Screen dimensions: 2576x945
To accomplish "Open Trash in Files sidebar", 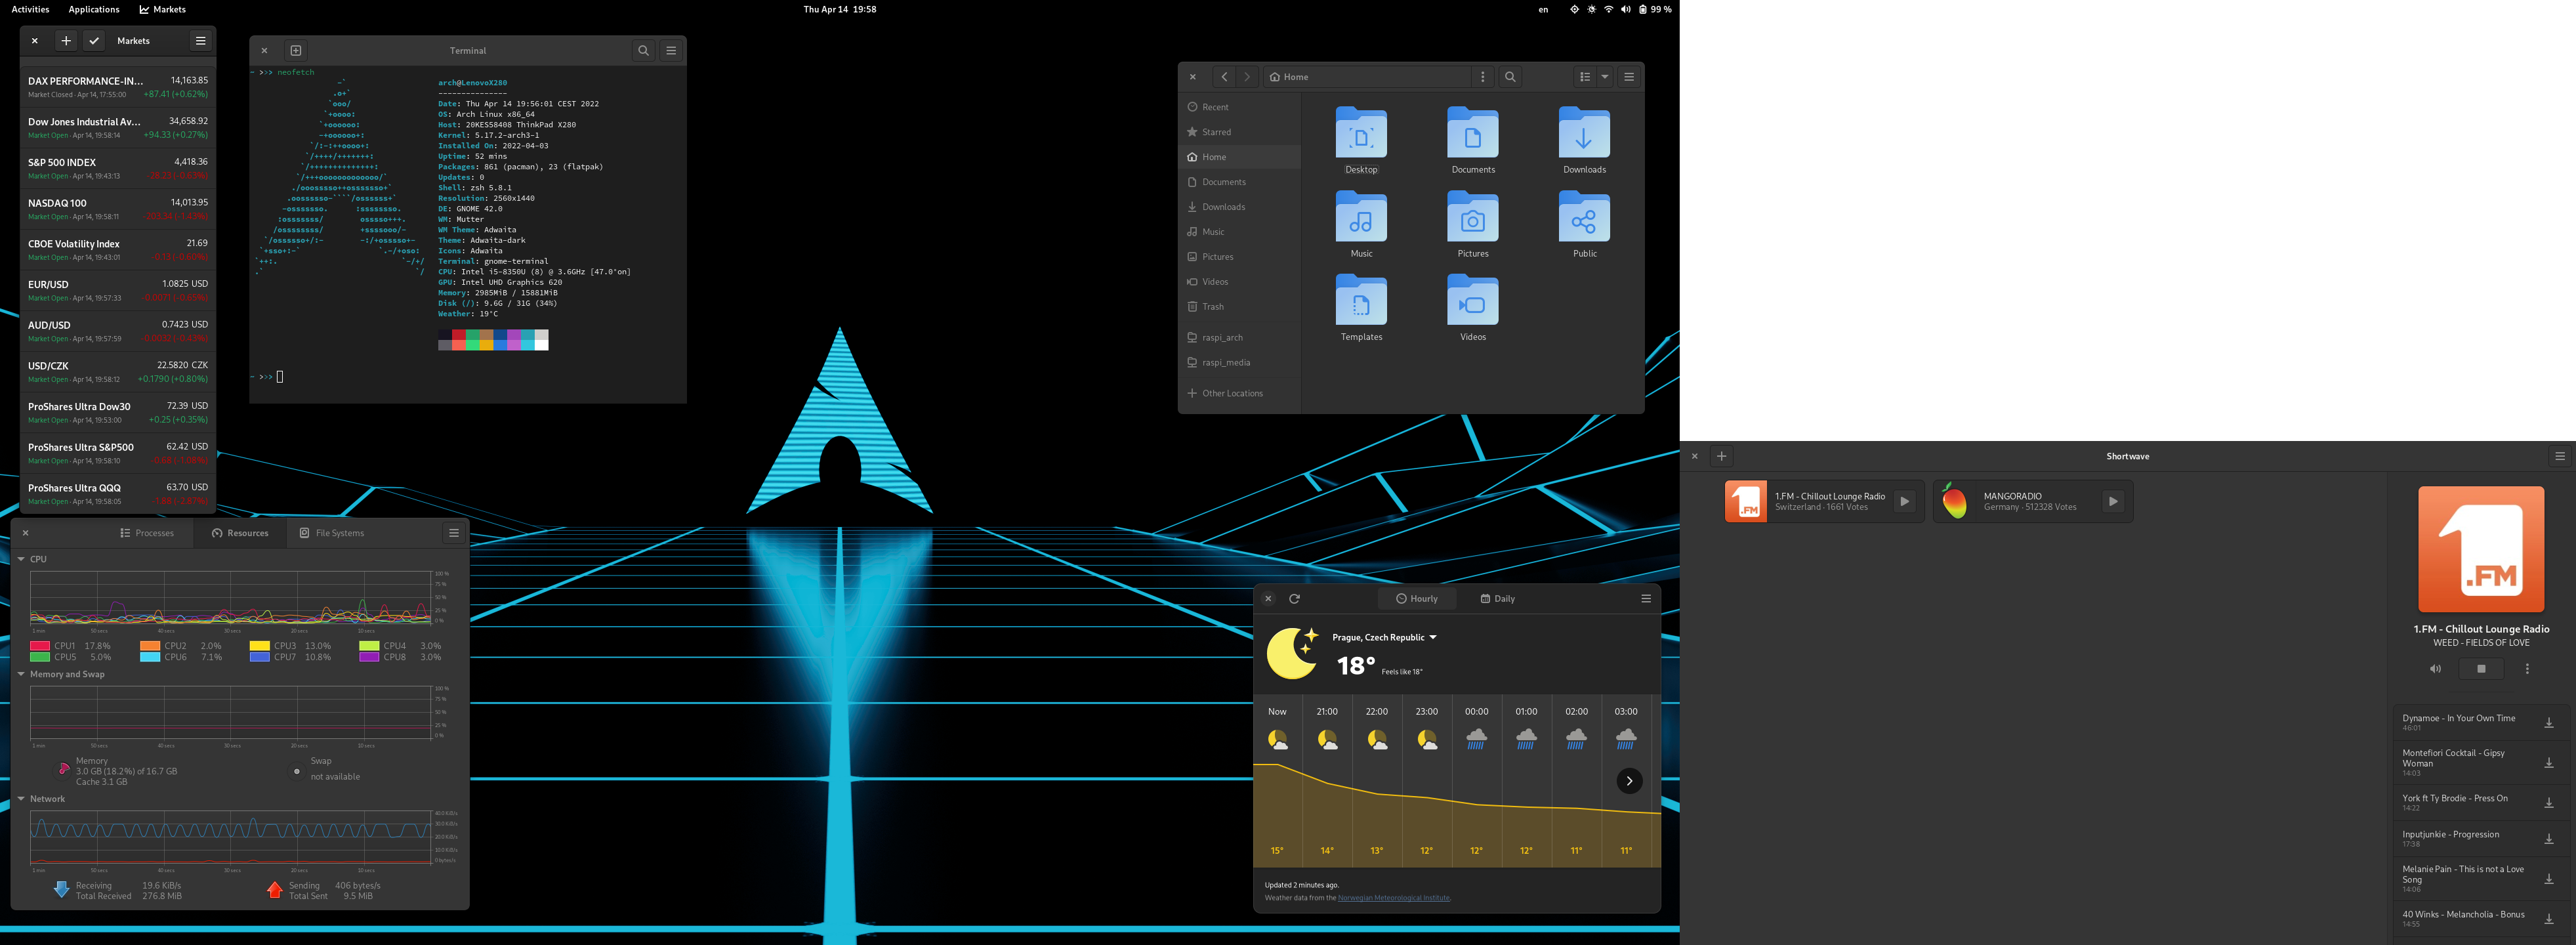I will coord(1240,307).
